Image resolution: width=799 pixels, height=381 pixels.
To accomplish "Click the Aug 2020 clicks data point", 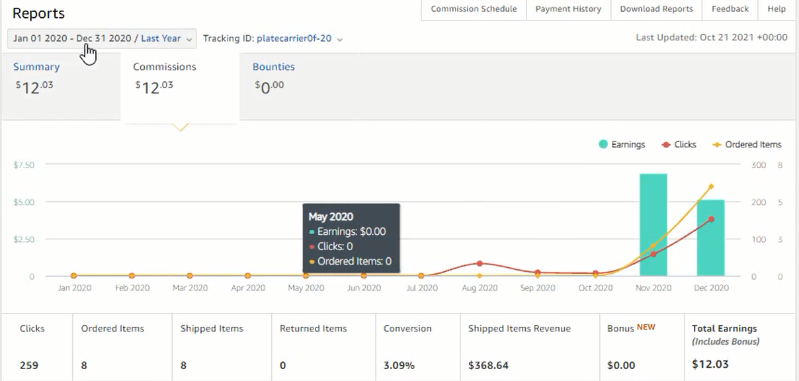I will point(480,263).
